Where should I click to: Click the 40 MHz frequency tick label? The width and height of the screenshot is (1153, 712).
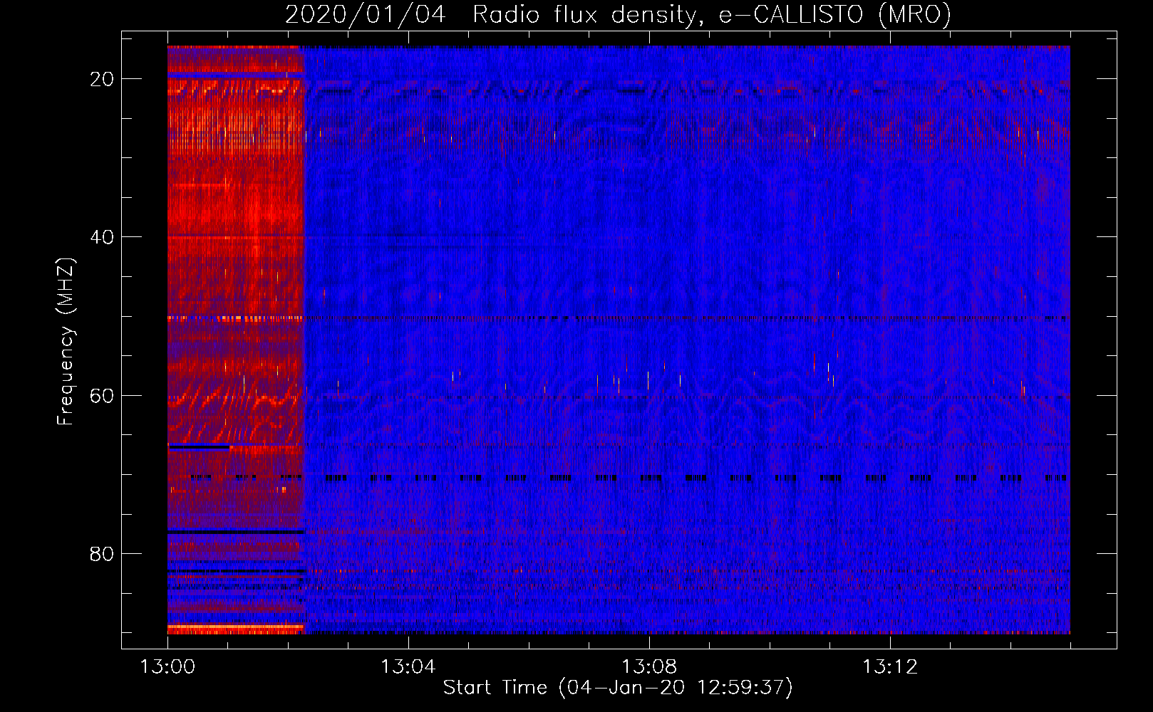click(102, 237)
